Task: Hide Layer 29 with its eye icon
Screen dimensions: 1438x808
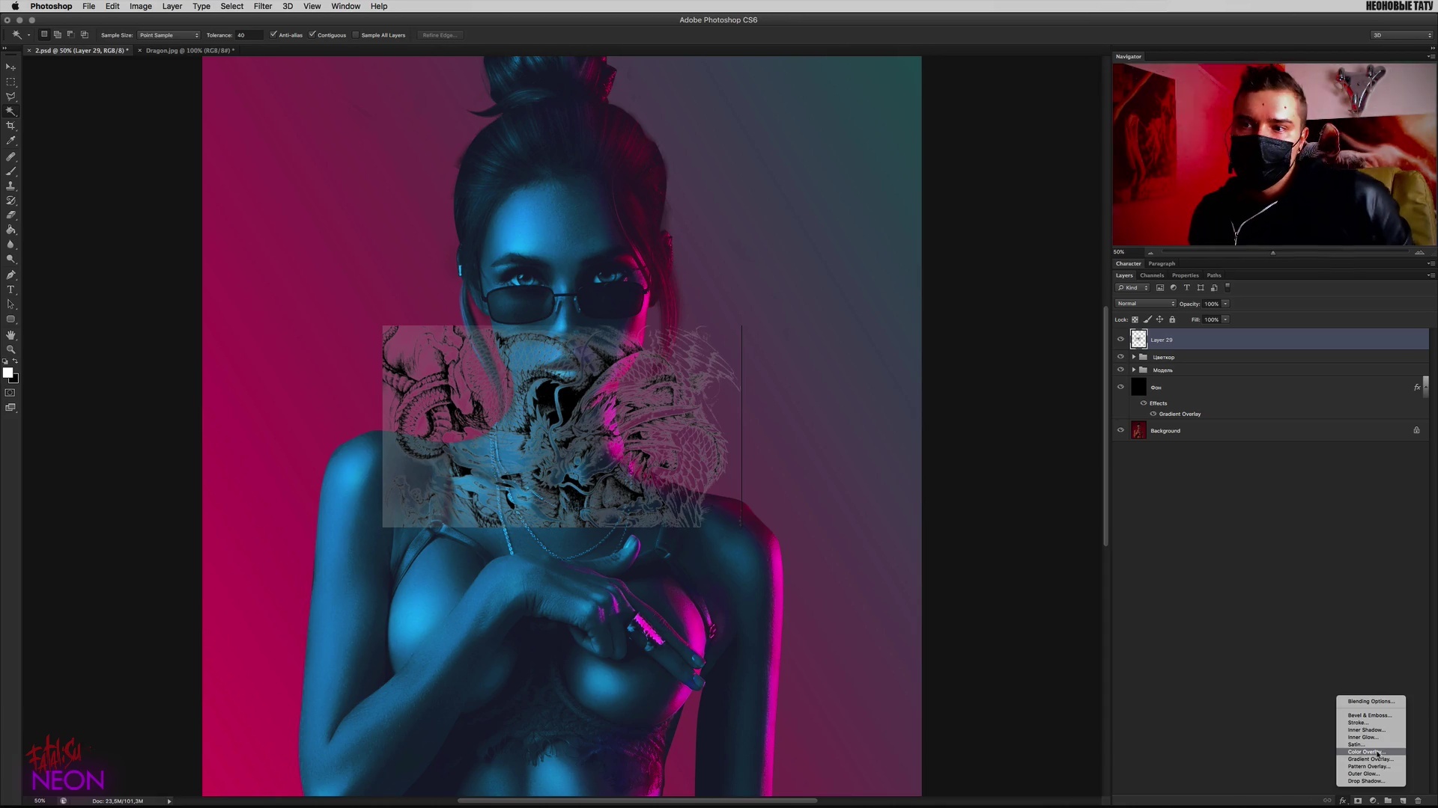Action: pos(1120,339)
